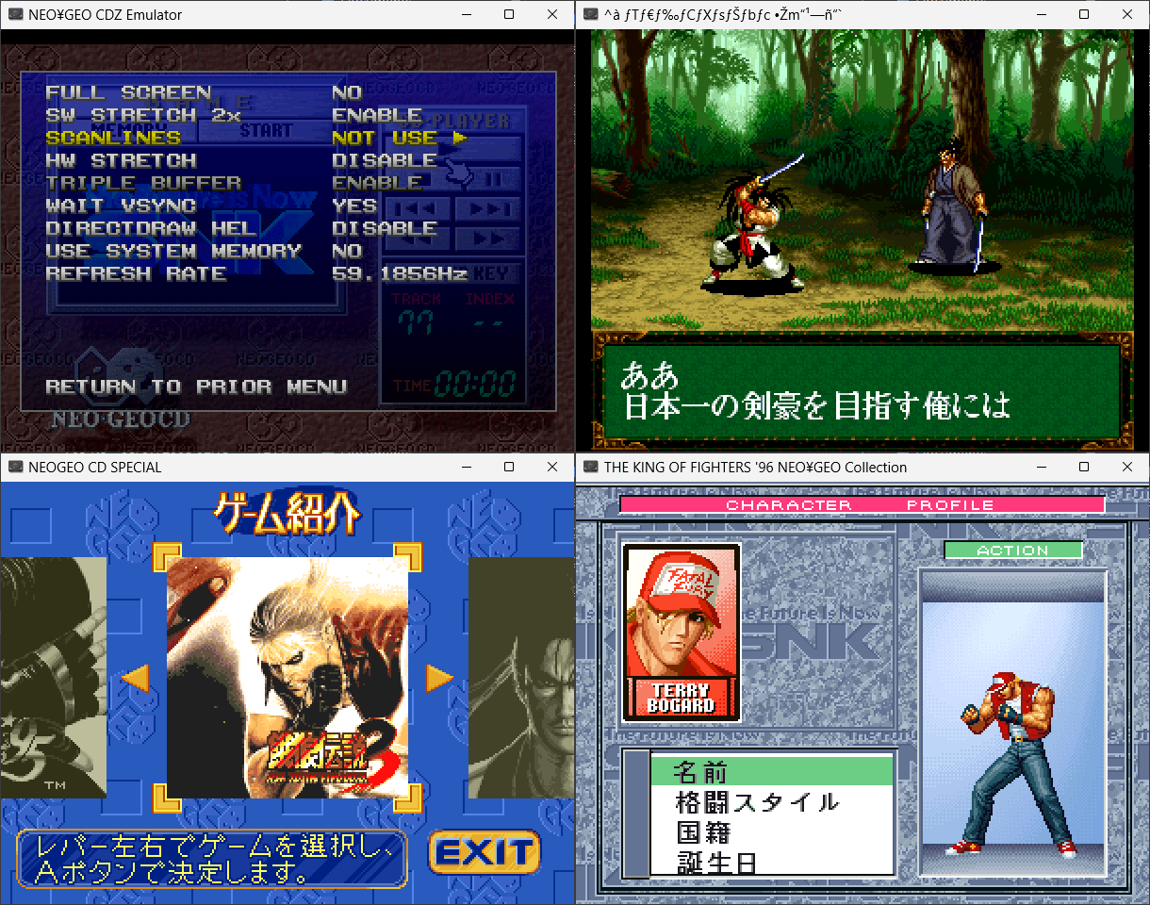Open garbled-title window system icon
Screen dimensions: 1150x905
(590, 14)
